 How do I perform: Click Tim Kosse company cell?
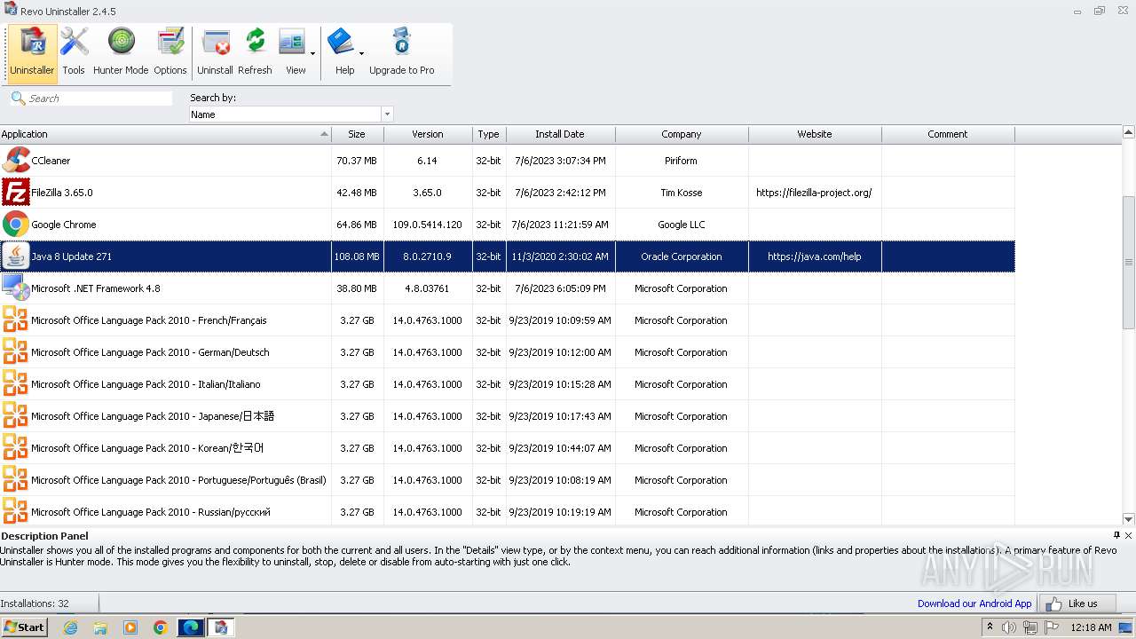[x=681, y=193]
